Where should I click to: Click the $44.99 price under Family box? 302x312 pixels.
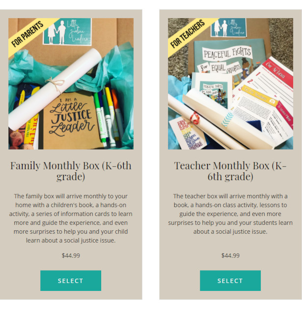(x=71, y=255)
